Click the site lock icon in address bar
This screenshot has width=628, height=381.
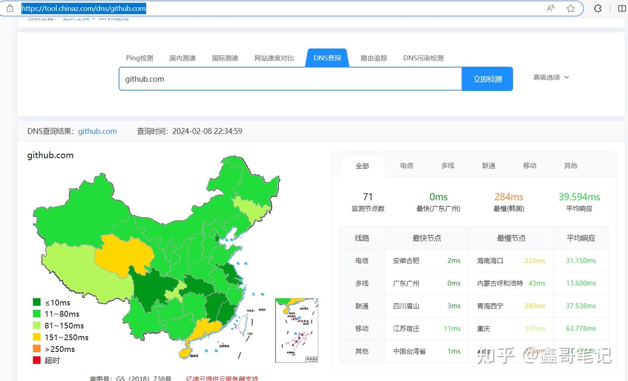pos(10,8)
